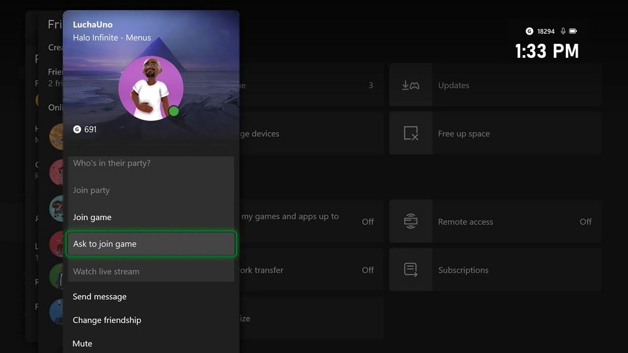
Task: Select Watch live stream option
Action: (106, 271)
